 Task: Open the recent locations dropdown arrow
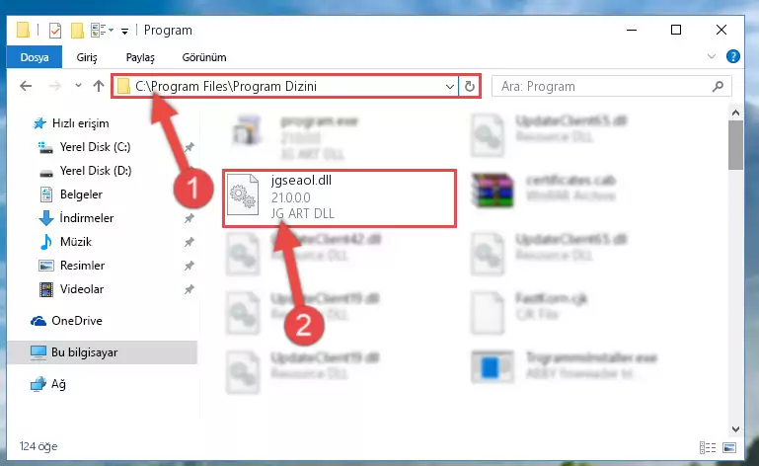(78, 86)
